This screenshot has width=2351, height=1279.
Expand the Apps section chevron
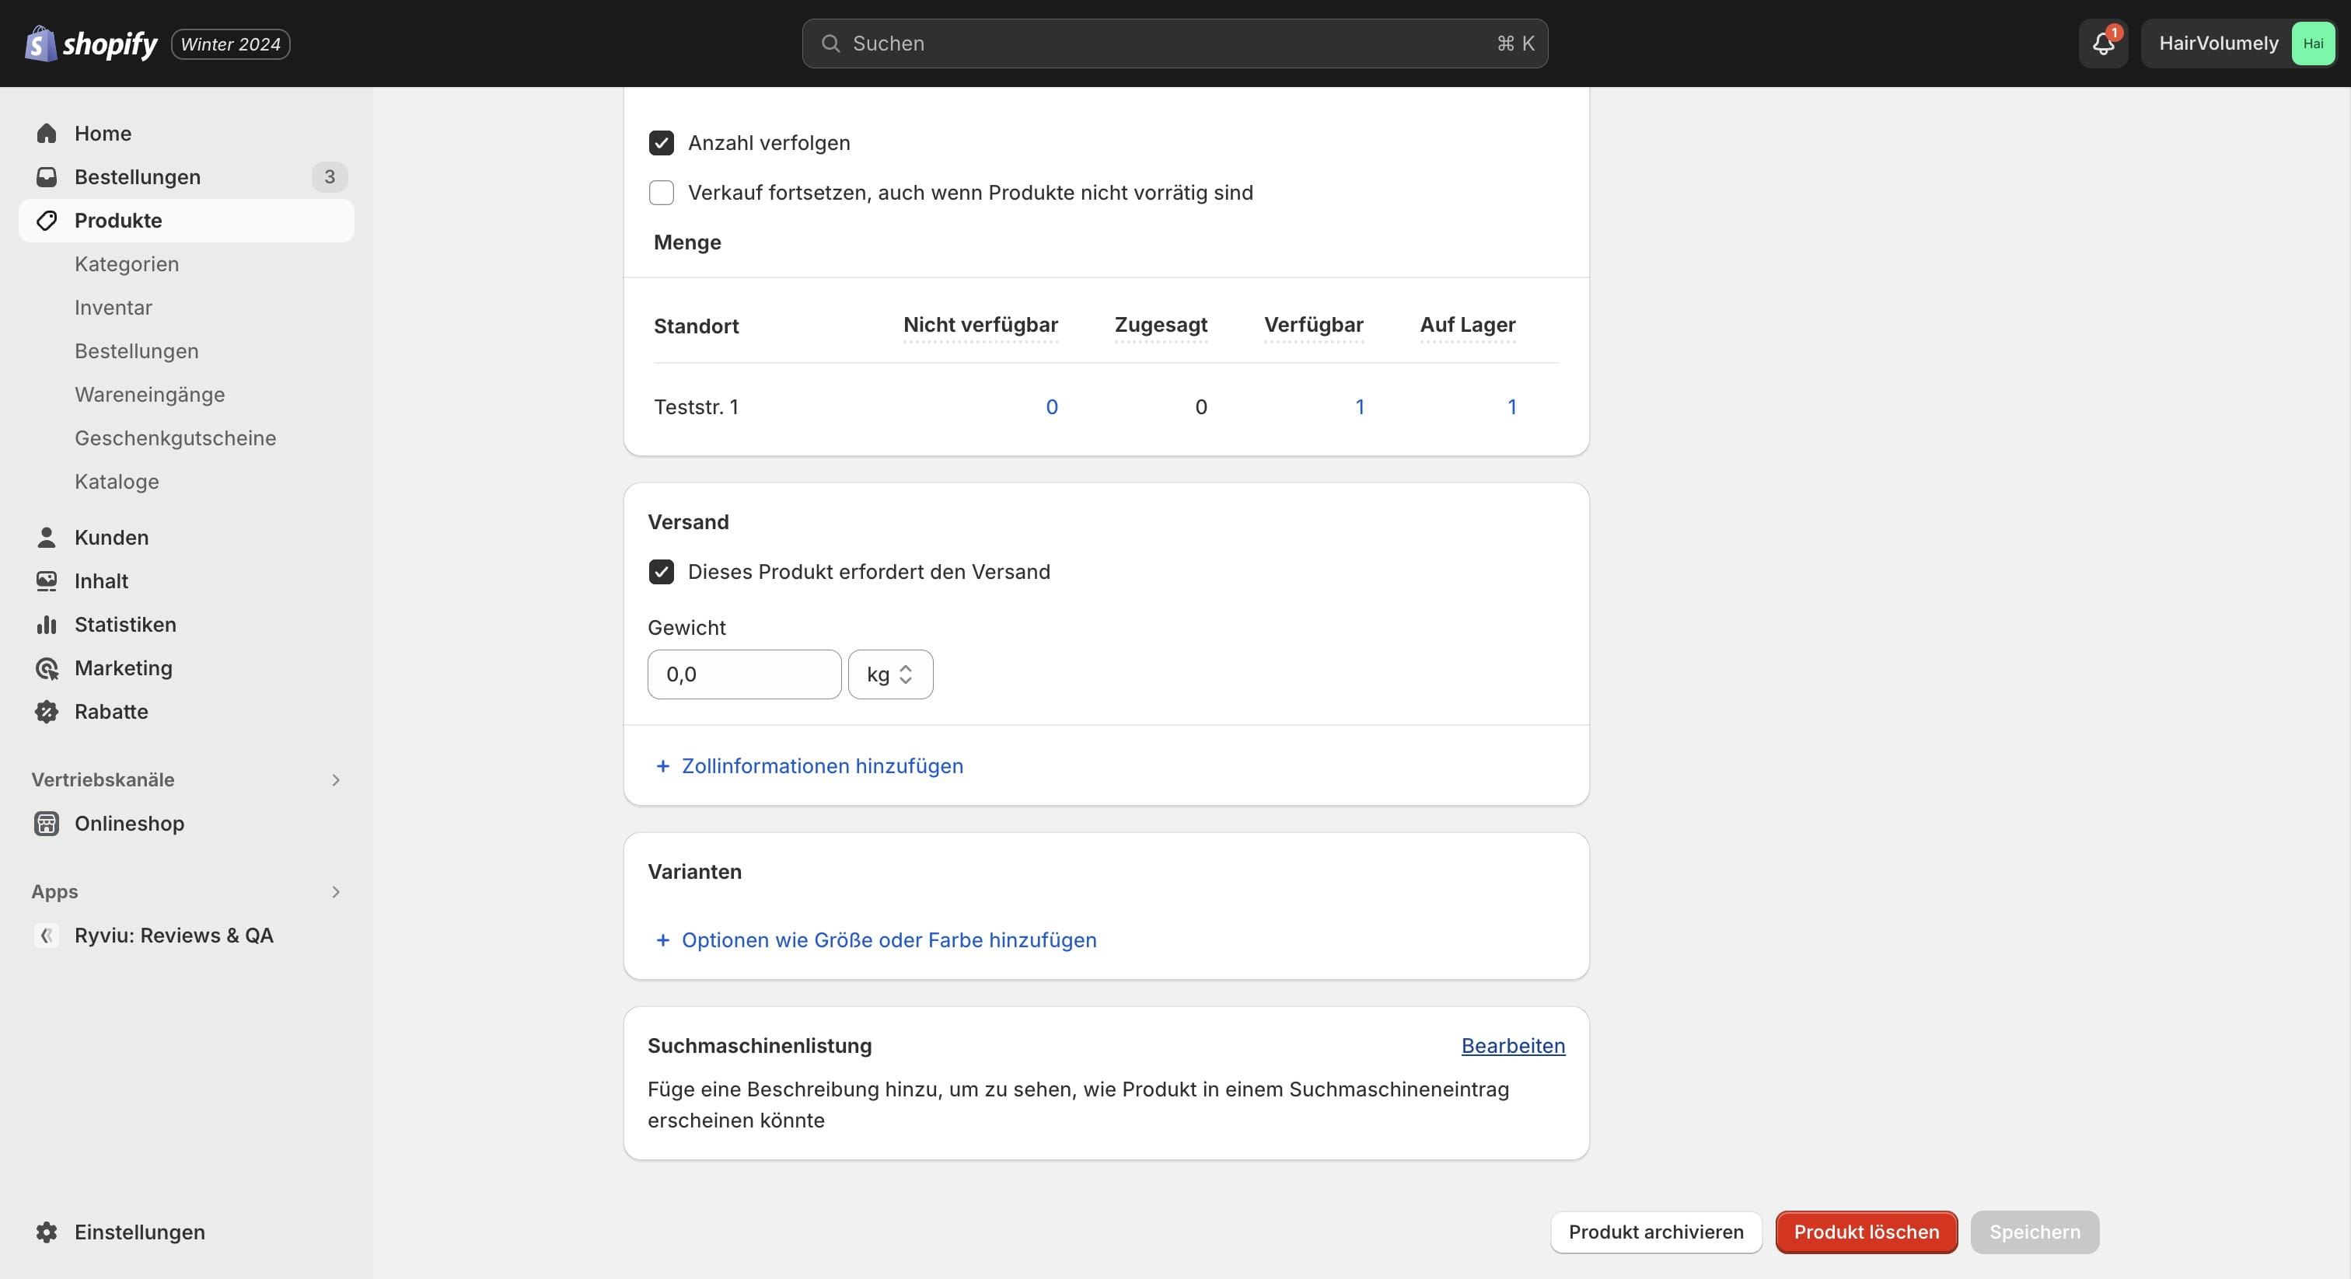click(336, 892)
